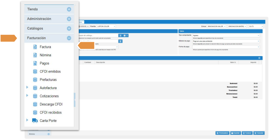The image size is (269, 139).
Task: Open the Método de pago dropdown
Action: point(226,41)
